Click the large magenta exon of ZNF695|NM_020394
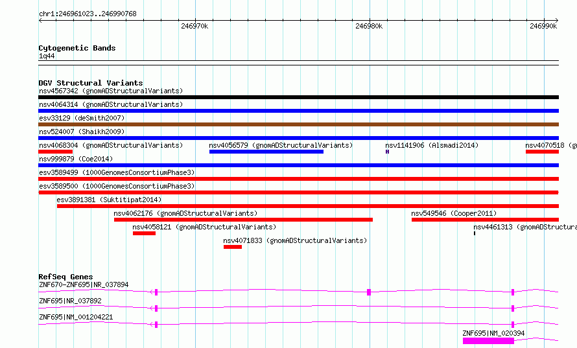 point(488,341)
